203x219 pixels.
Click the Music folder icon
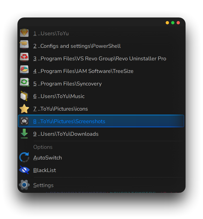24,96
